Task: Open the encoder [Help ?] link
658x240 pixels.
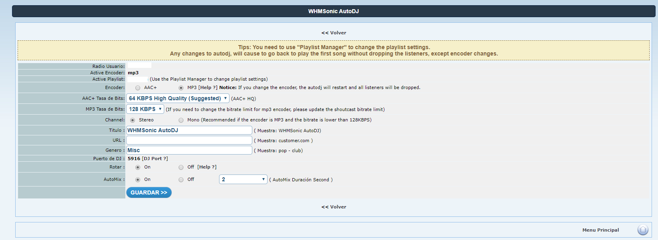Action: click(208, 87)
